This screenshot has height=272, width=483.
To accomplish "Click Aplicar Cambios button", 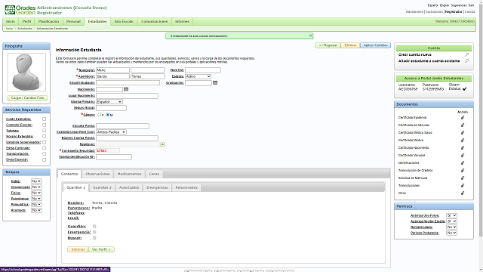I will click(376, 45).
